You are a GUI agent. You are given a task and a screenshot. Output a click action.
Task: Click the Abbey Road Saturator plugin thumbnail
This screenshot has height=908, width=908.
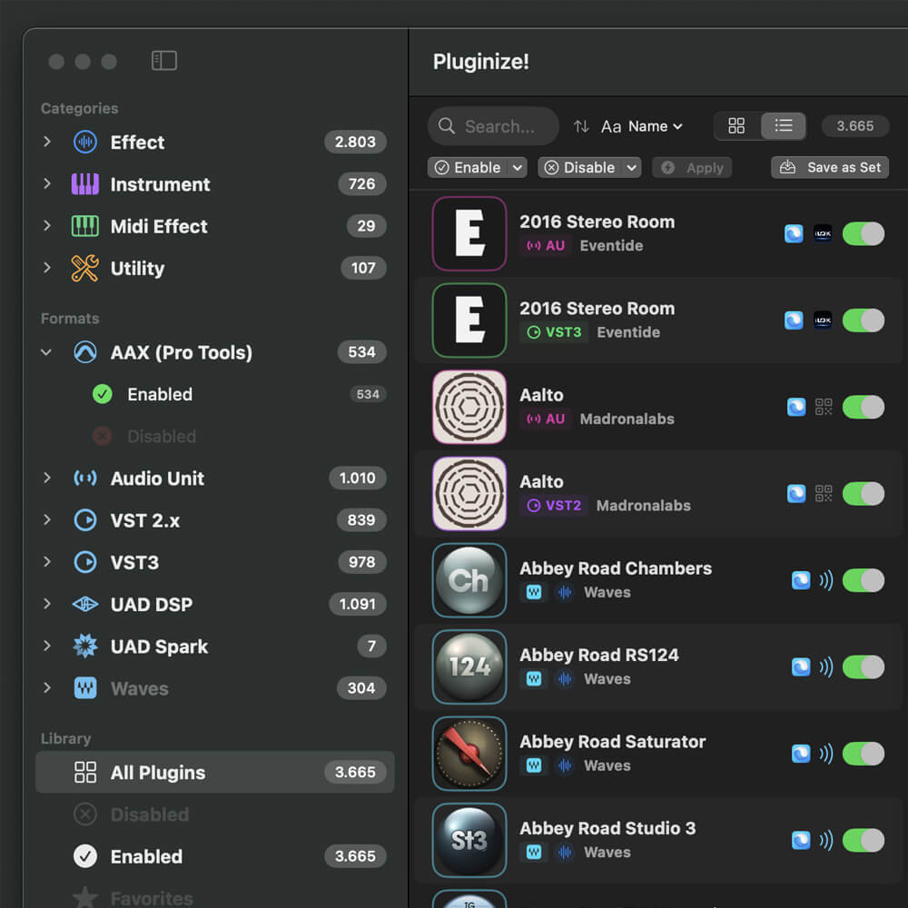point(469,754)
